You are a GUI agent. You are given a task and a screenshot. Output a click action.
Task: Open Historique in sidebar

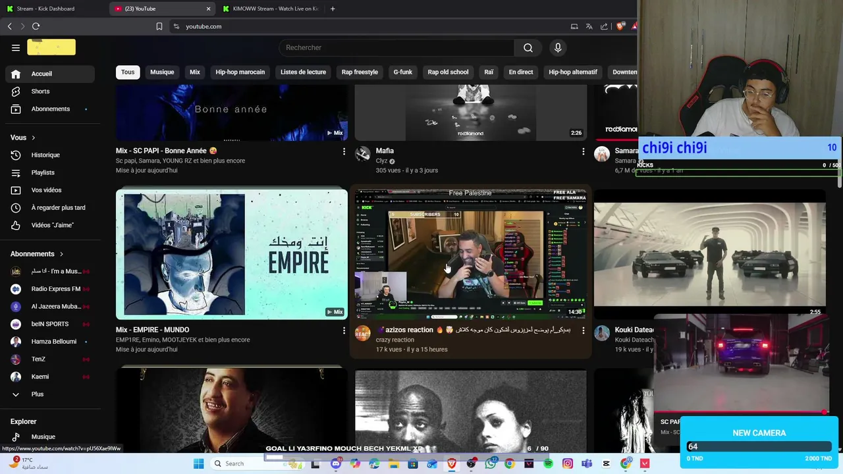coord(50,155)
